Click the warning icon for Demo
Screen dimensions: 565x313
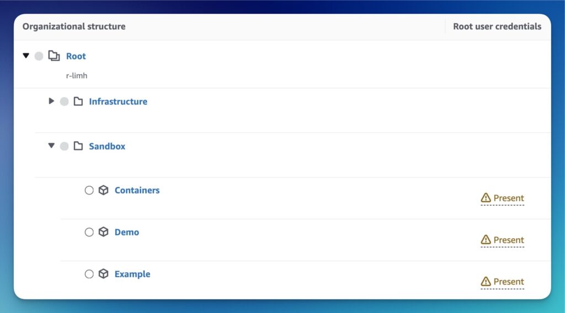tap(486, 239)
